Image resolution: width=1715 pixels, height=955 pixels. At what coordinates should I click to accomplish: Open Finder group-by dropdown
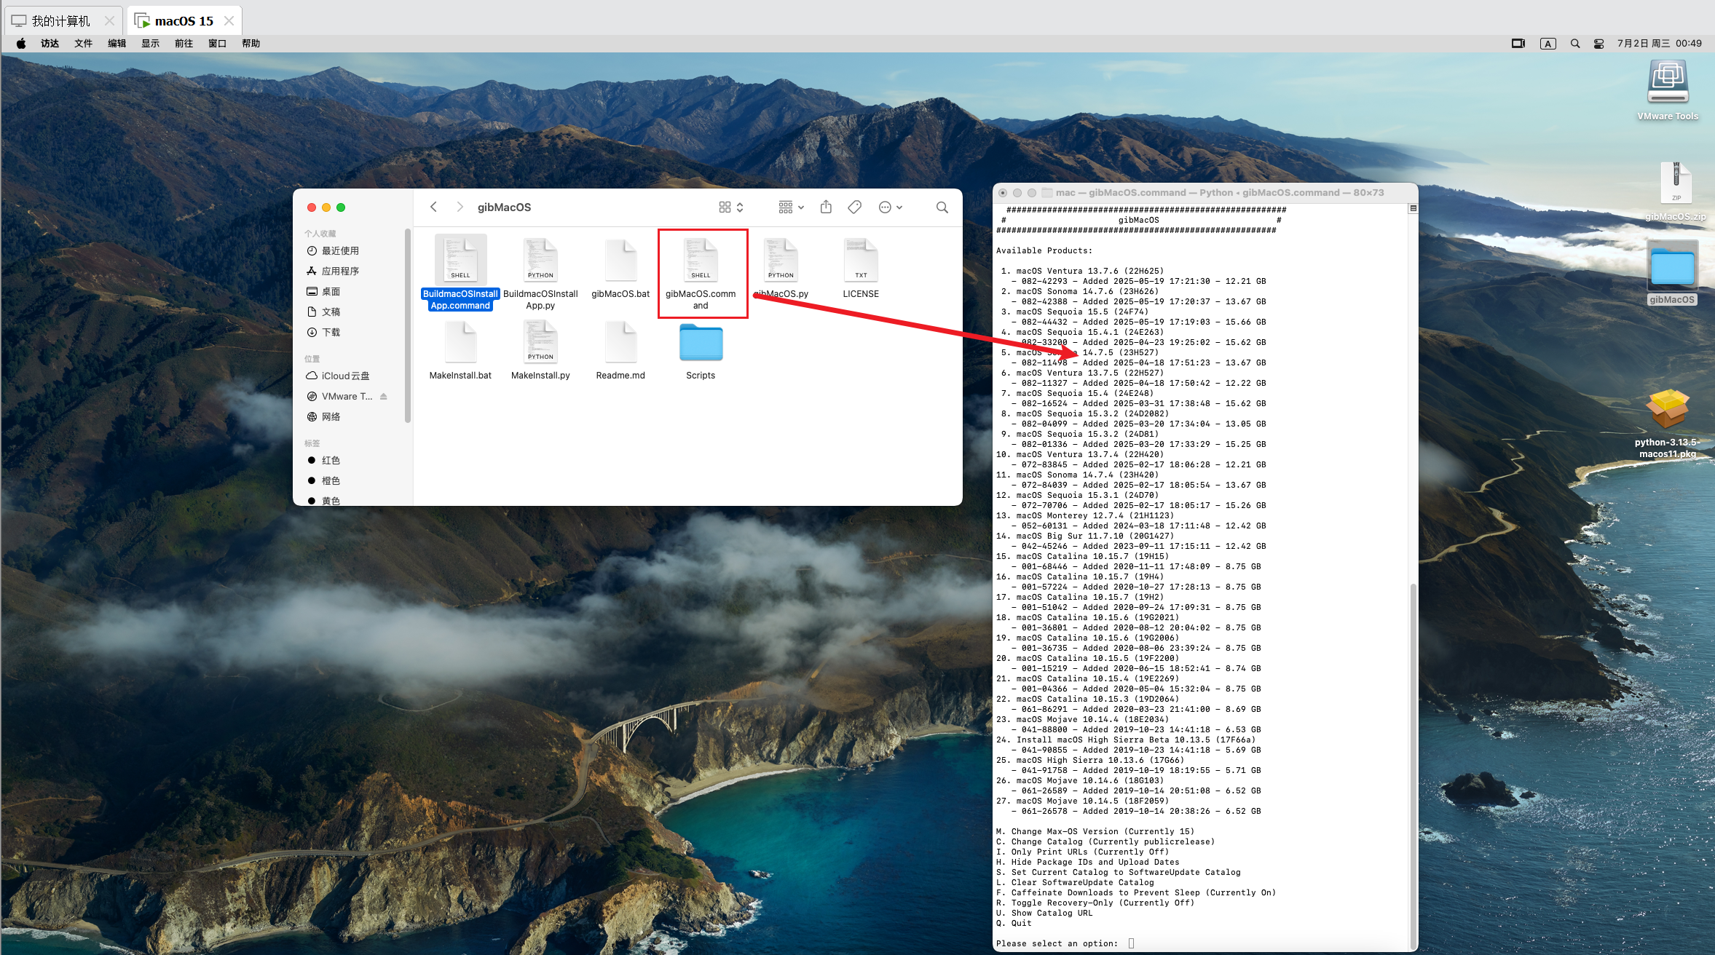[791, 207]
